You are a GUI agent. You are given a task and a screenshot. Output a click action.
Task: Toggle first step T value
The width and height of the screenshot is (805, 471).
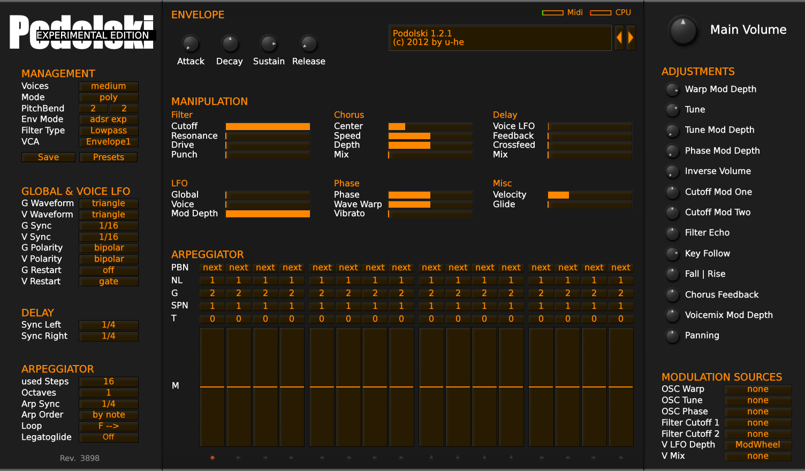point(212,319)
